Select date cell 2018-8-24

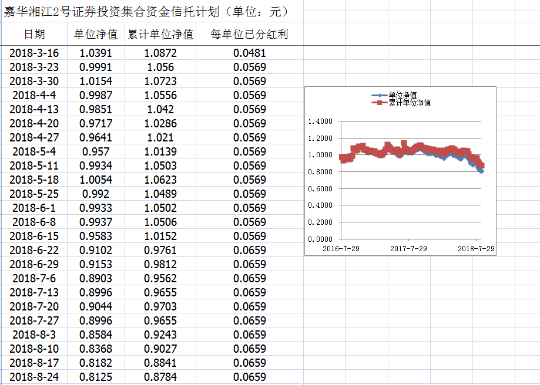pos(35,377)
